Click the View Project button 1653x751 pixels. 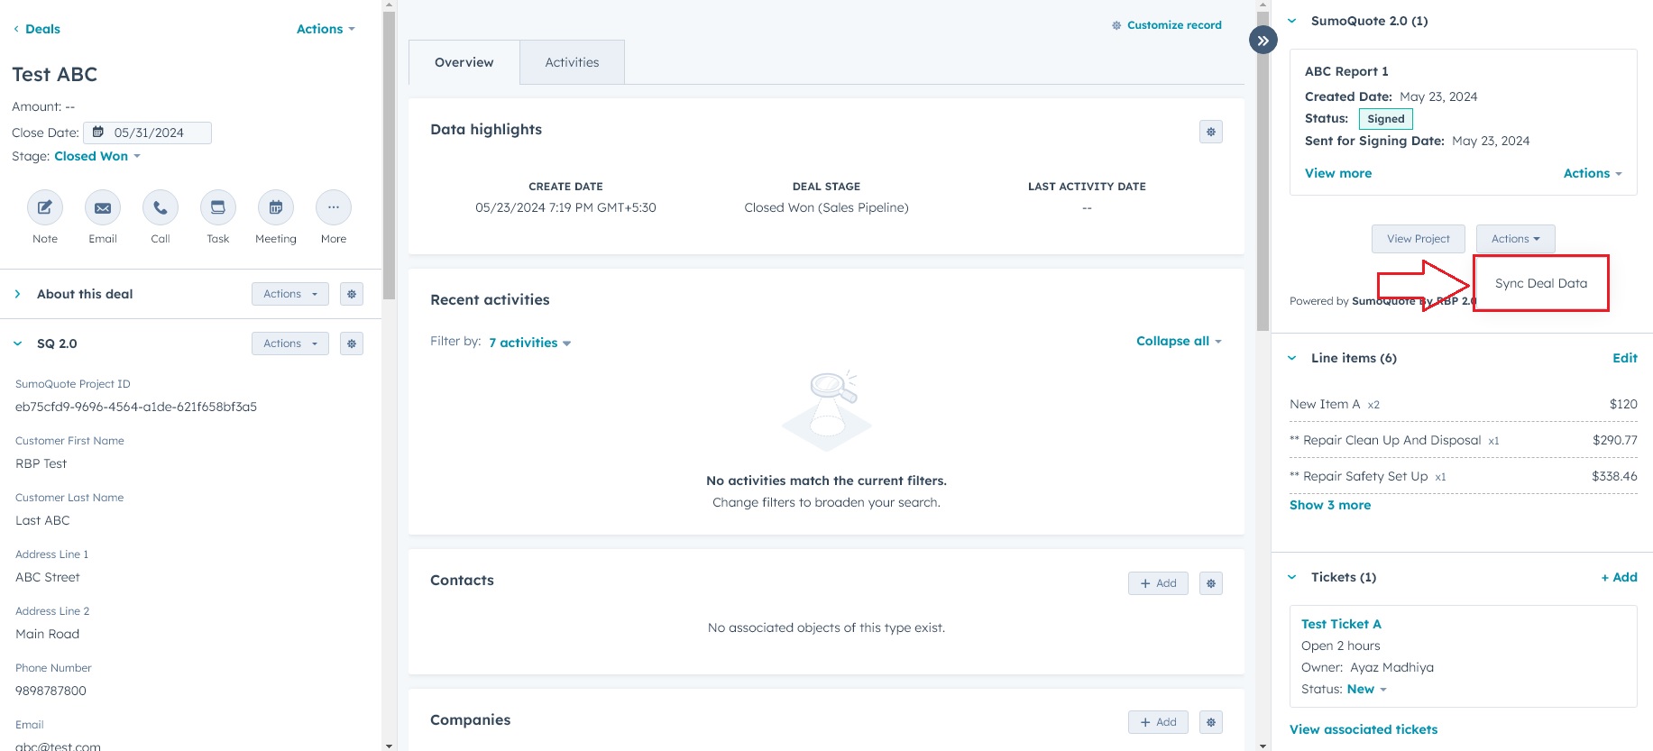point(1419,239)
